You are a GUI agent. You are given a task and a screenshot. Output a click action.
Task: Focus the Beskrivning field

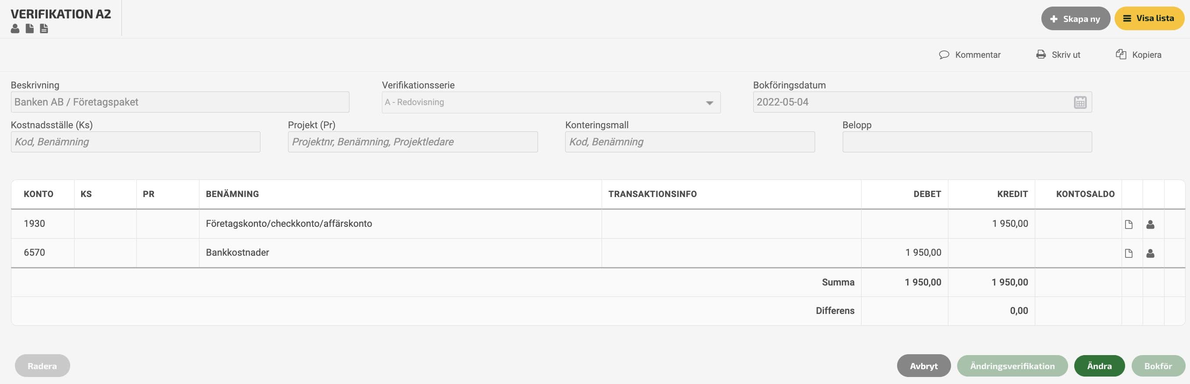180,102
